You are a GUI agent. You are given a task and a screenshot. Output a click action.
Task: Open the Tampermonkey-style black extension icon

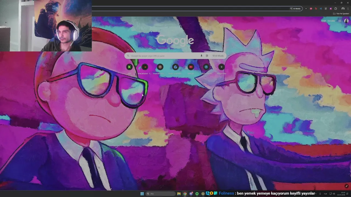tap(306, 9)
